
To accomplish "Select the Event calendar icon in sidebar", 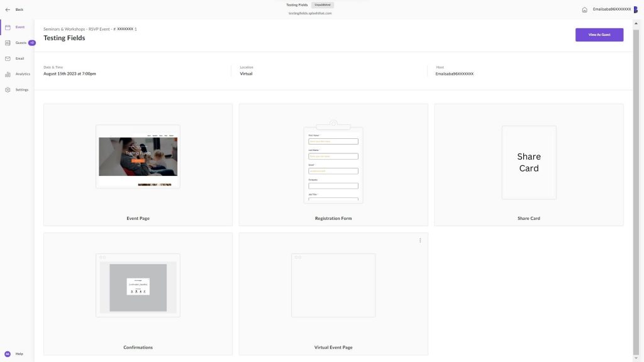I will click(x=8, y=27).
